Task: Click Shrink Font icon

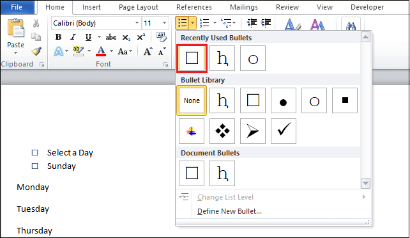Action: point(162,51)
